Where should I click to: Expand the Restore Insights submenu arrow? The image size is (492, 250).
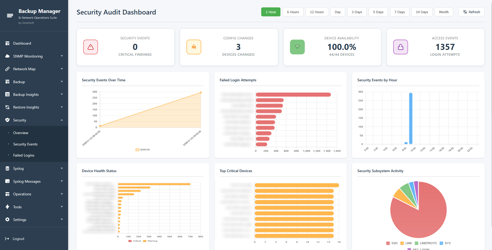[x=62, y=107]
